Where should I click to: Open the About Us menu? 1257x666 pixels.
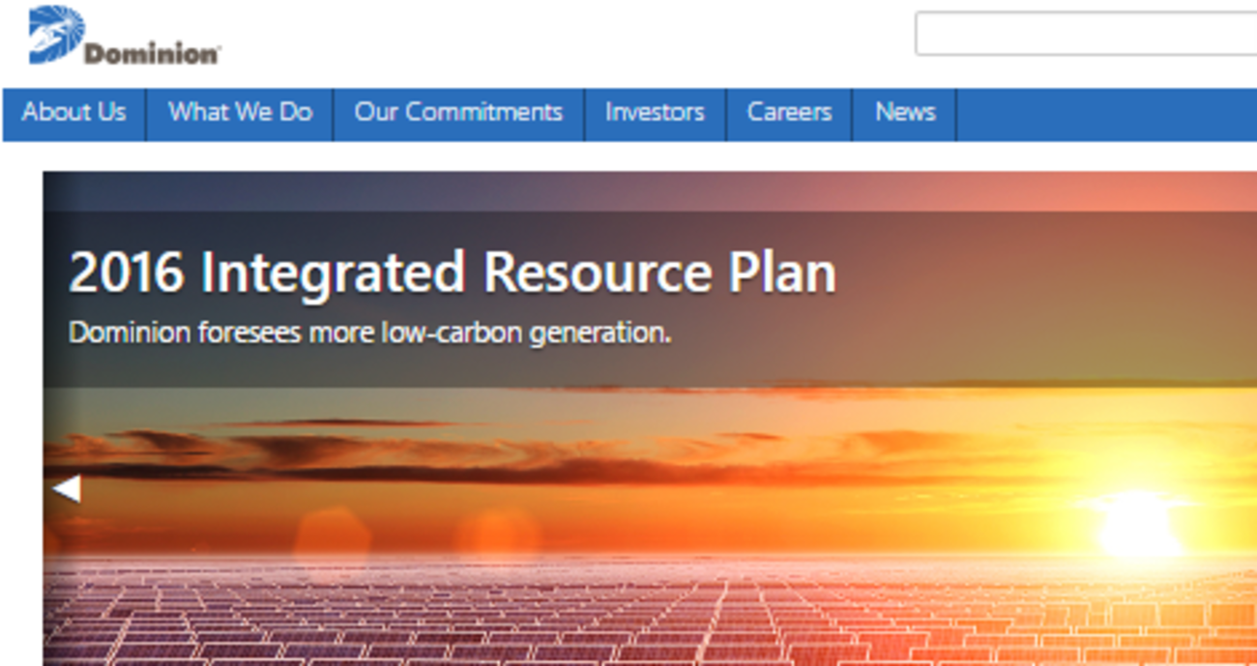pos(74,113)
